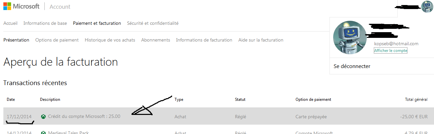Open Options de paiement
Screen dimensions: 434x134
pos(57,40)
